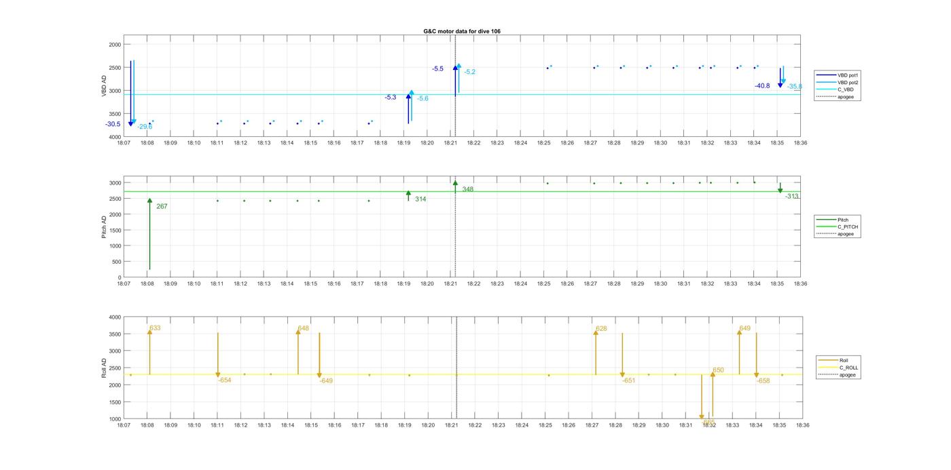Viewport: 951px width, 470px height.
Task: Click the "348" pitch annotation
Action: 468,189
